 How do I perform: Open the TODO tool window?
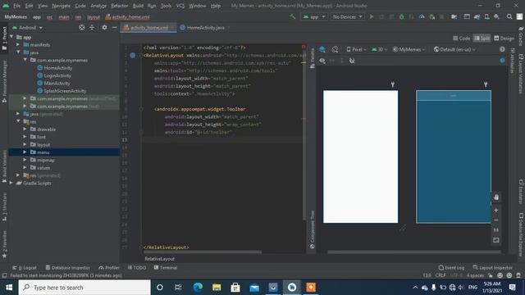coord(137,268)
